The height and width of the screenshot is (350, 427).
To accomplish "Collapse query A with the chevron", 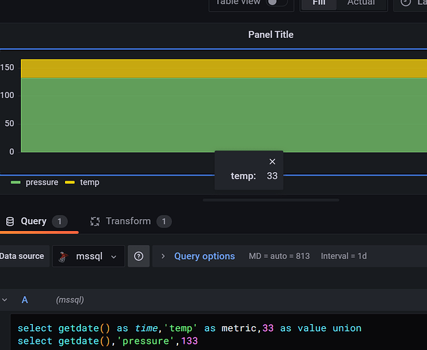I will point(5,300).
